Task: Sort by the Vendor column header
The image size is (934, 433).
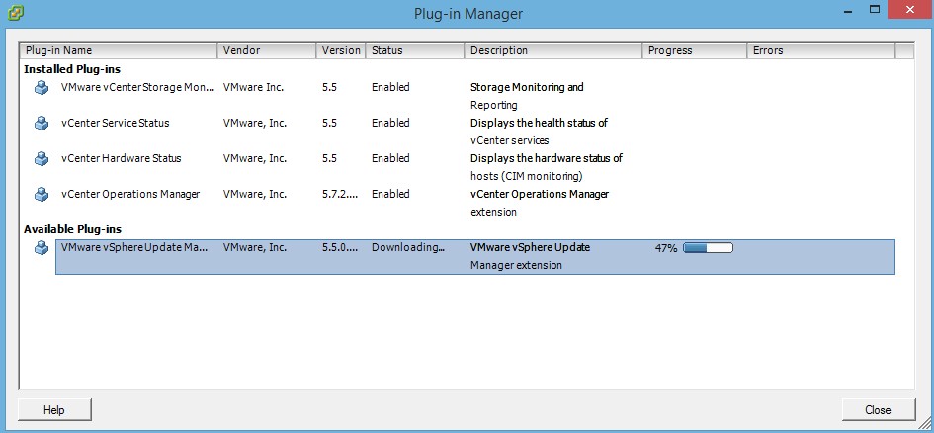Action: [267, 51]
